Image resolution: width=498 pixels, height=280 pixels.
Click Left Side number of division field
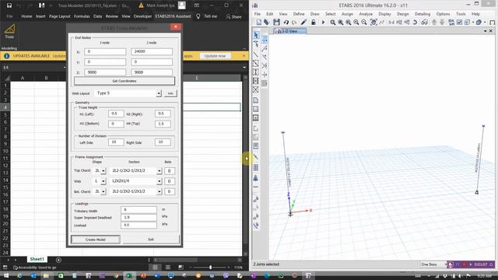[x=116, y=142]
